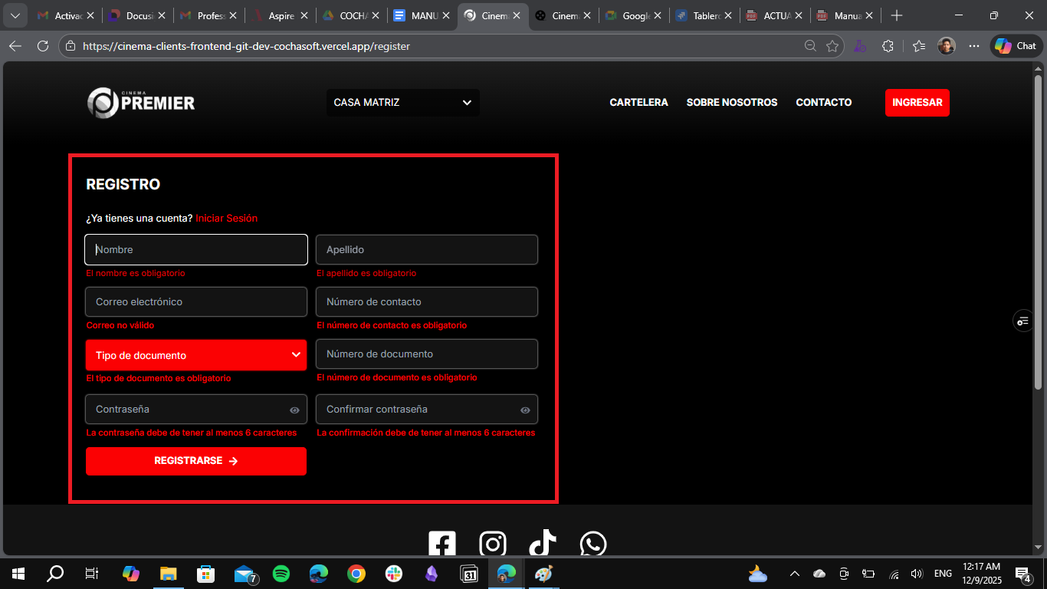Viewport: 1047px width, 589px height.
Task: Click the Cinema Premier logo
Action: click(141, 103)
